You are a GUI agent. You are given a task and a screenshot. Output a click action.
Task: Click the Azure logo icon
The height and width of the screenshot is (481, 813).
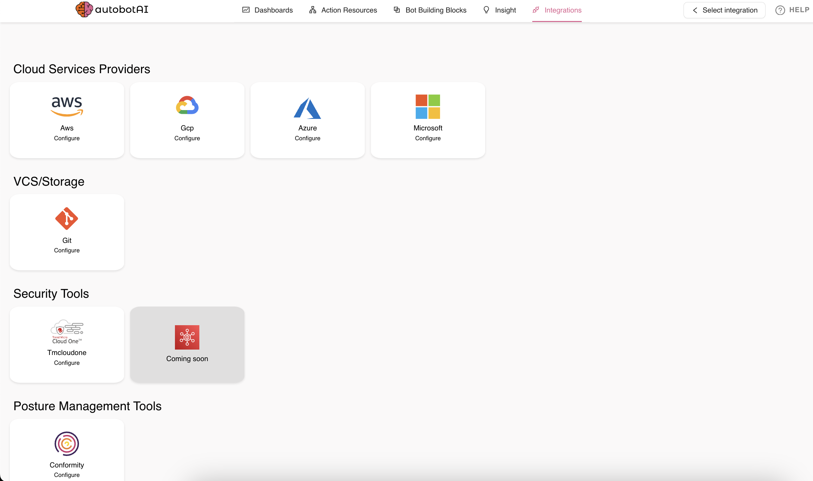(x=307, y=108)
